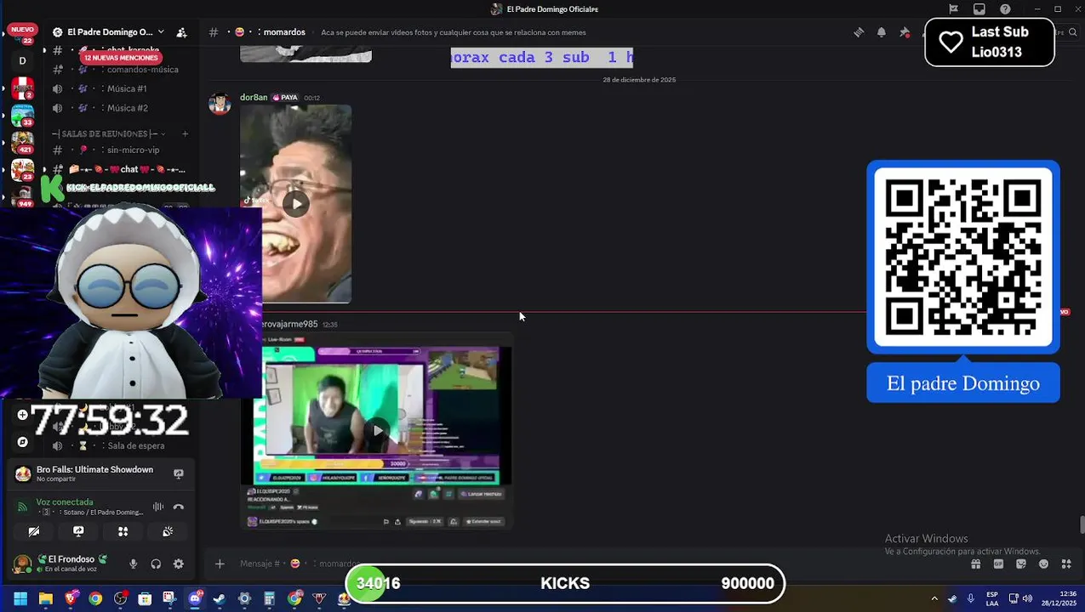Viewport: 1085px width, 612px height.
Task: Show pinned messages with the pin icon
Action: [905, 32]
